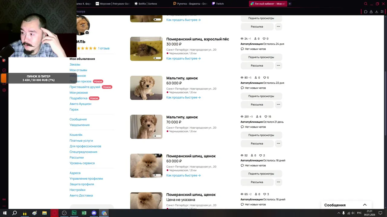
Task: Open Chrome profile window in taskbar
Action: [x=104, y=213]
